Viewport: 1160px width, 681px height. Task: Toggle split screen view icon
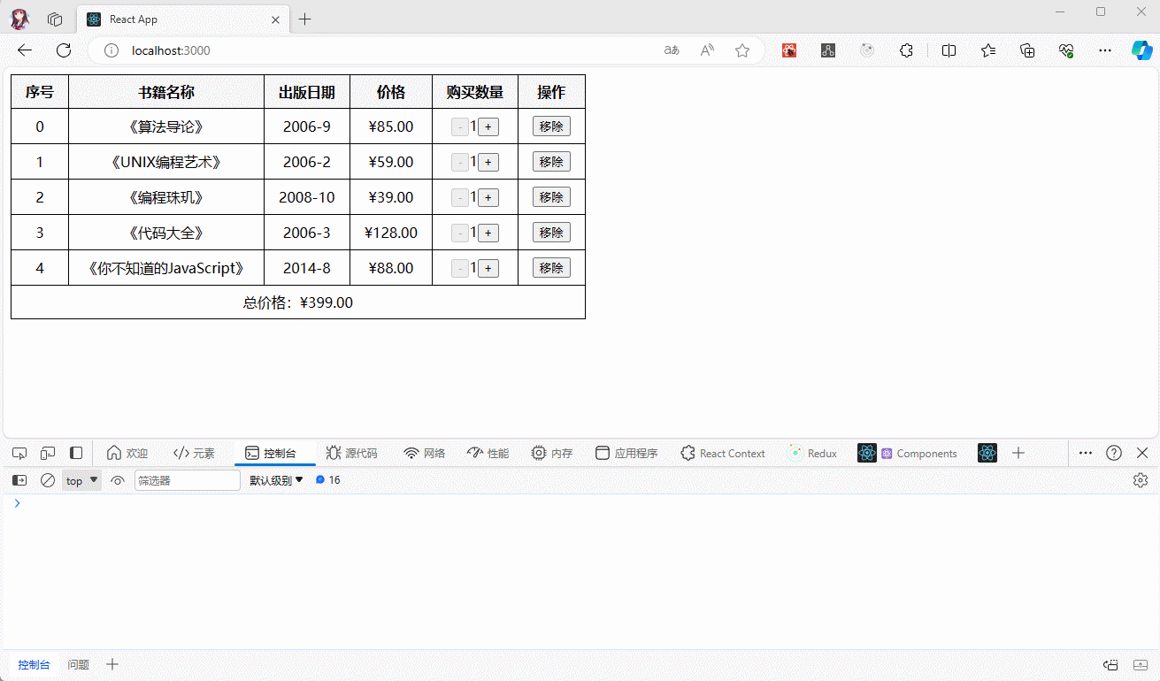point(949,50)
